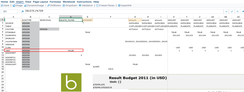Click the cell containing 201002
The image size is (244, 92).
point(148,55)
